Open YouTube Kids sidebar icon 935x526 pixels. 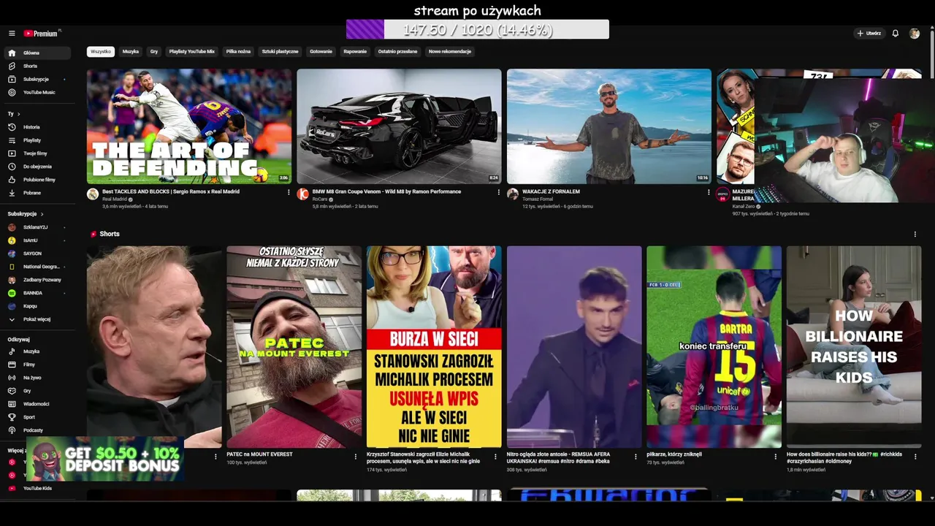[12, 488]
